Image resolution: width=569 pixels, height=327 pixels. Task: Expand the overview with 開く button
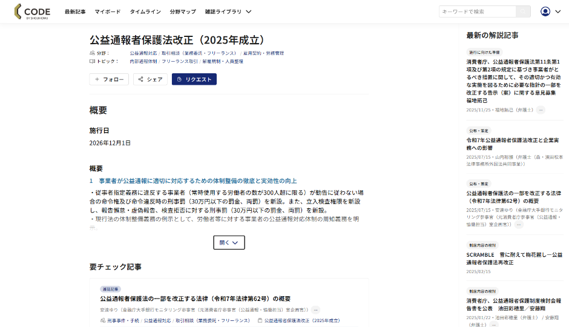229,243
